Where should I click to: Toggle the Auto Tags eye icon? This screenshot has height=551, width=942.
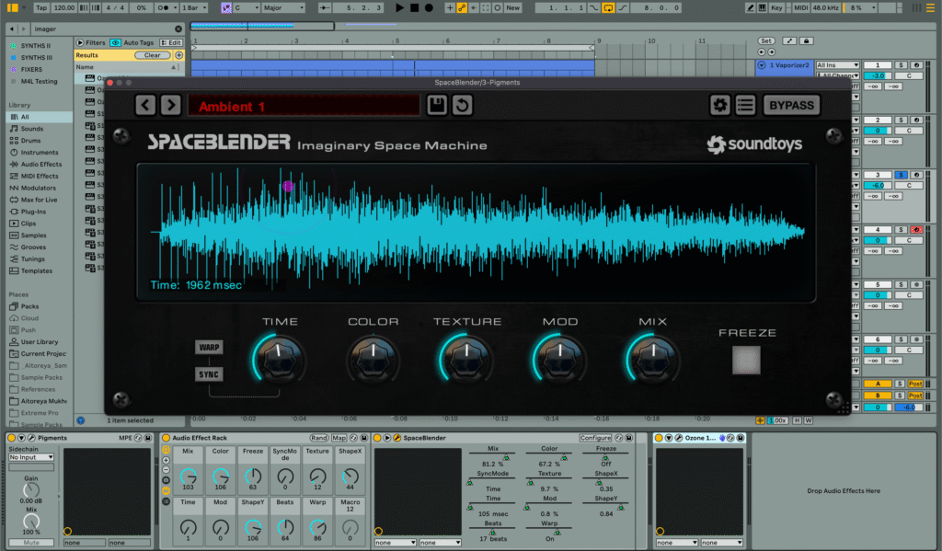tap(115, 42)
